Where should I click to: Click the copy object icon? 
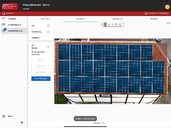pyautogui.click(x=116, y=25)
